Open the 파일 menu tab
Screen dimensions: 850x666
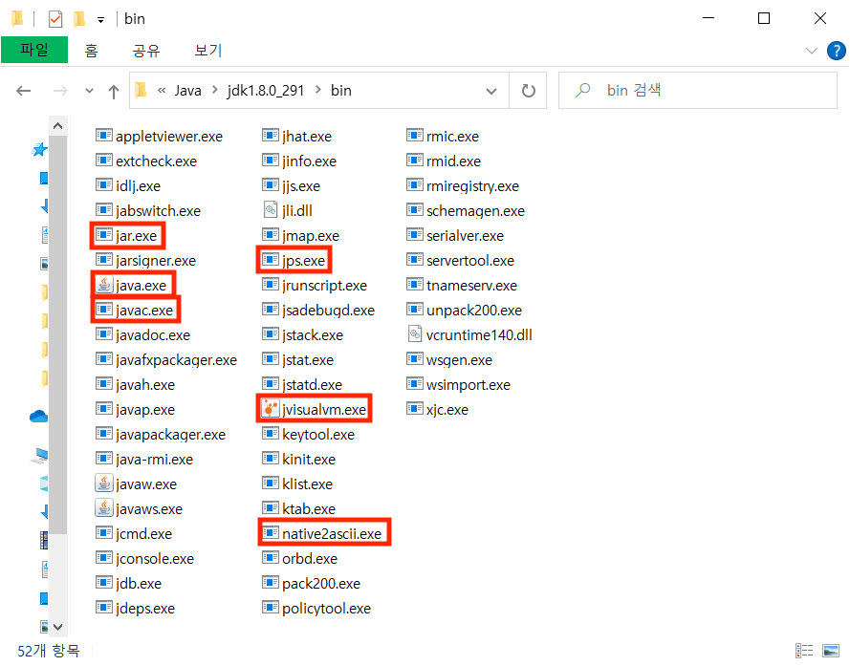coord(34,50)
